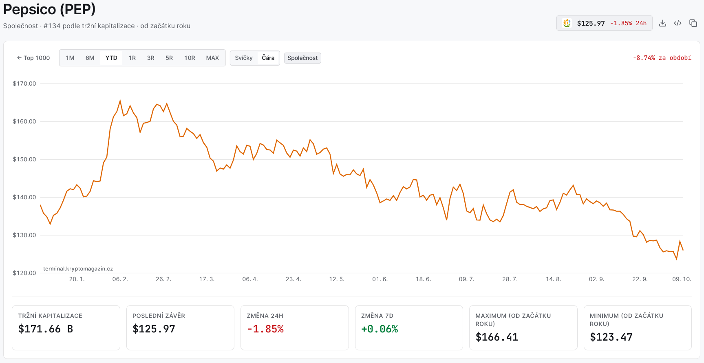This screenshot has width=704, height=363.
Task: Select the 6M time range
Action: [x=90, y=58]
